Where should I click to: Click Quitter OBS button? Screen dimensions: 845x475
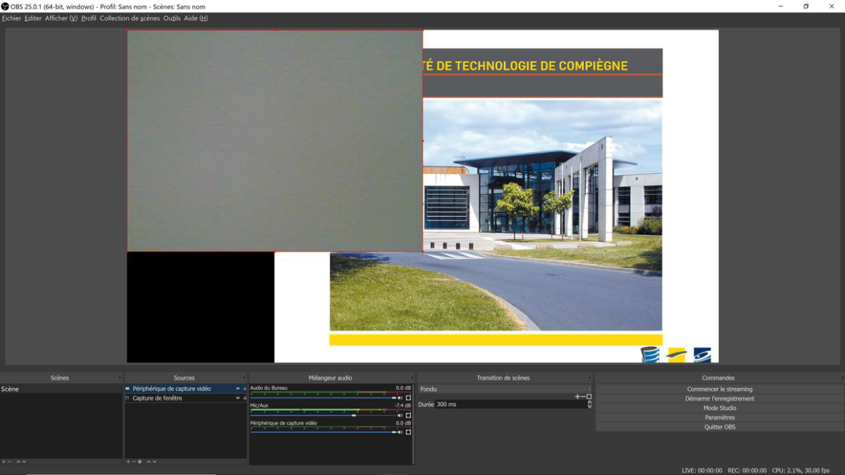click(x=720, y=427)
